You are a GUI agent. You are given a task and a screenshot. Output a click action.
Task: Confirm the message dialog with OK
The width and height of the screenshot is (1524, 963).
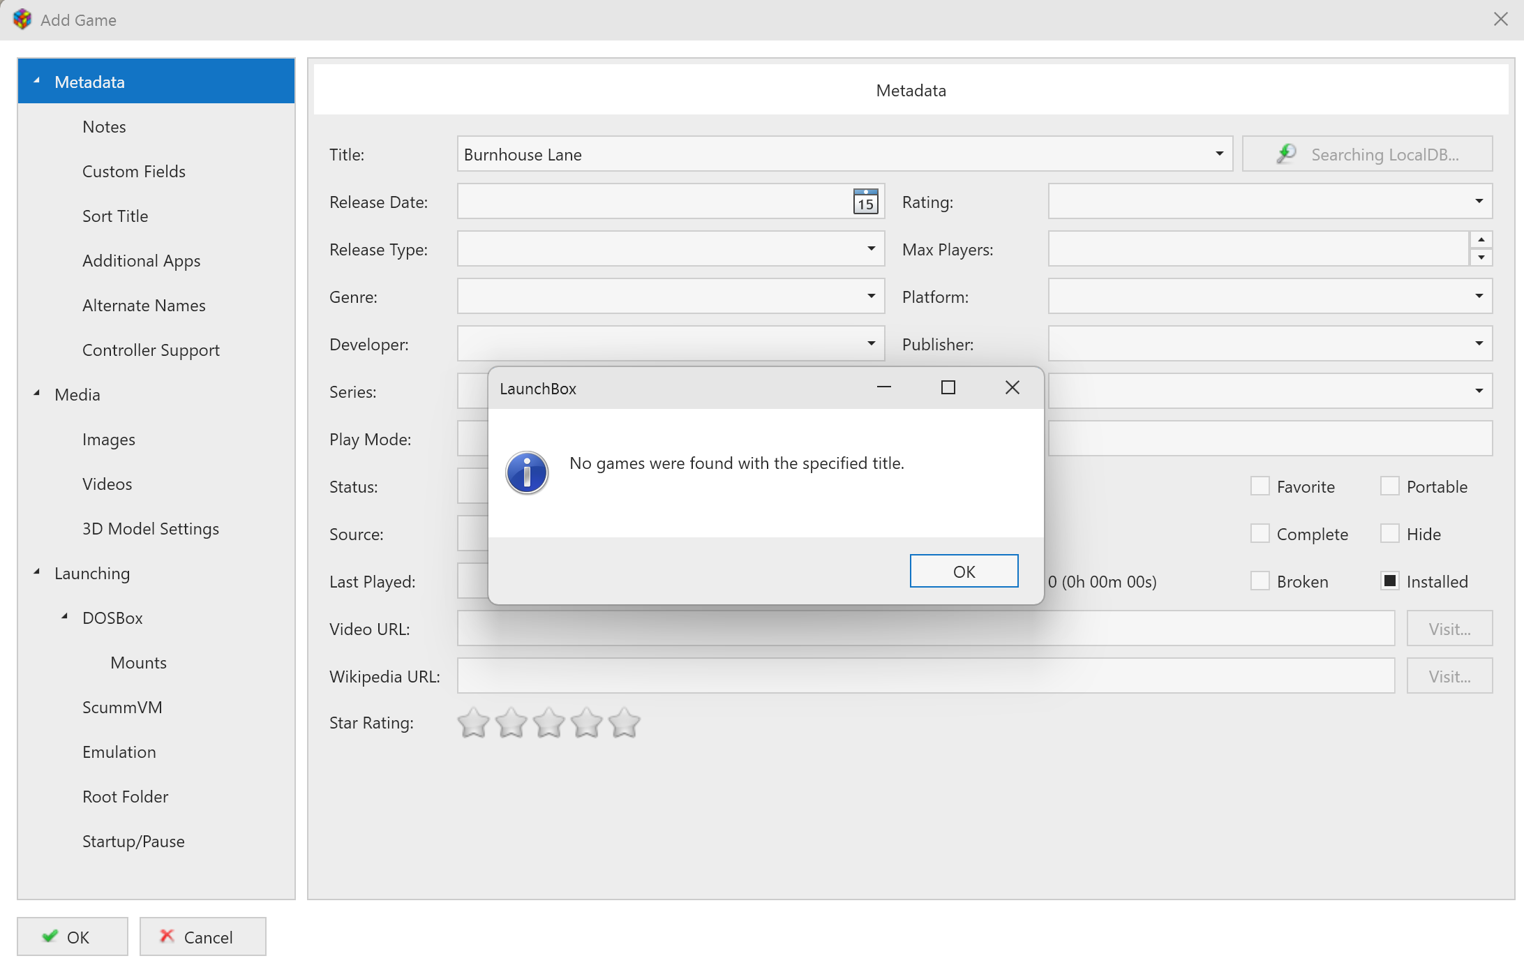pos(964,572)
